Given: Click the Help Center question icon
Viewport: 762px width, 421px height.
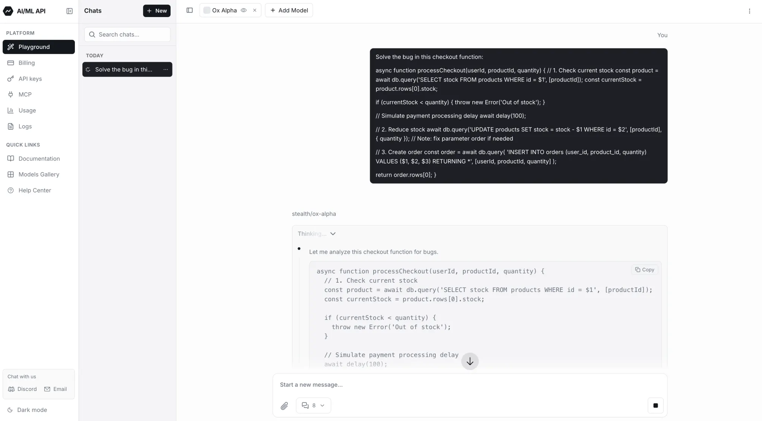Looking at the screenshot, I should click(x=11, y=190).
